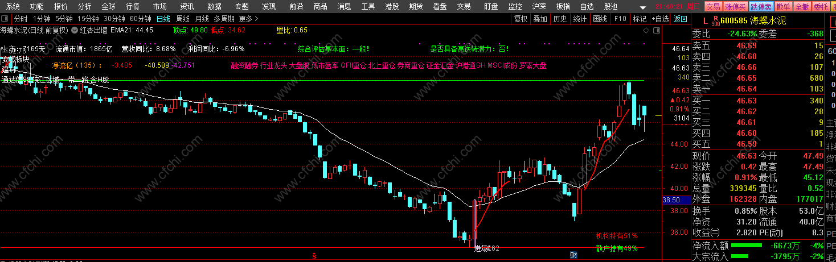Click the 大宗流入 green bar
The width and height of the screenshot is (836, 262).
[740, 257]
